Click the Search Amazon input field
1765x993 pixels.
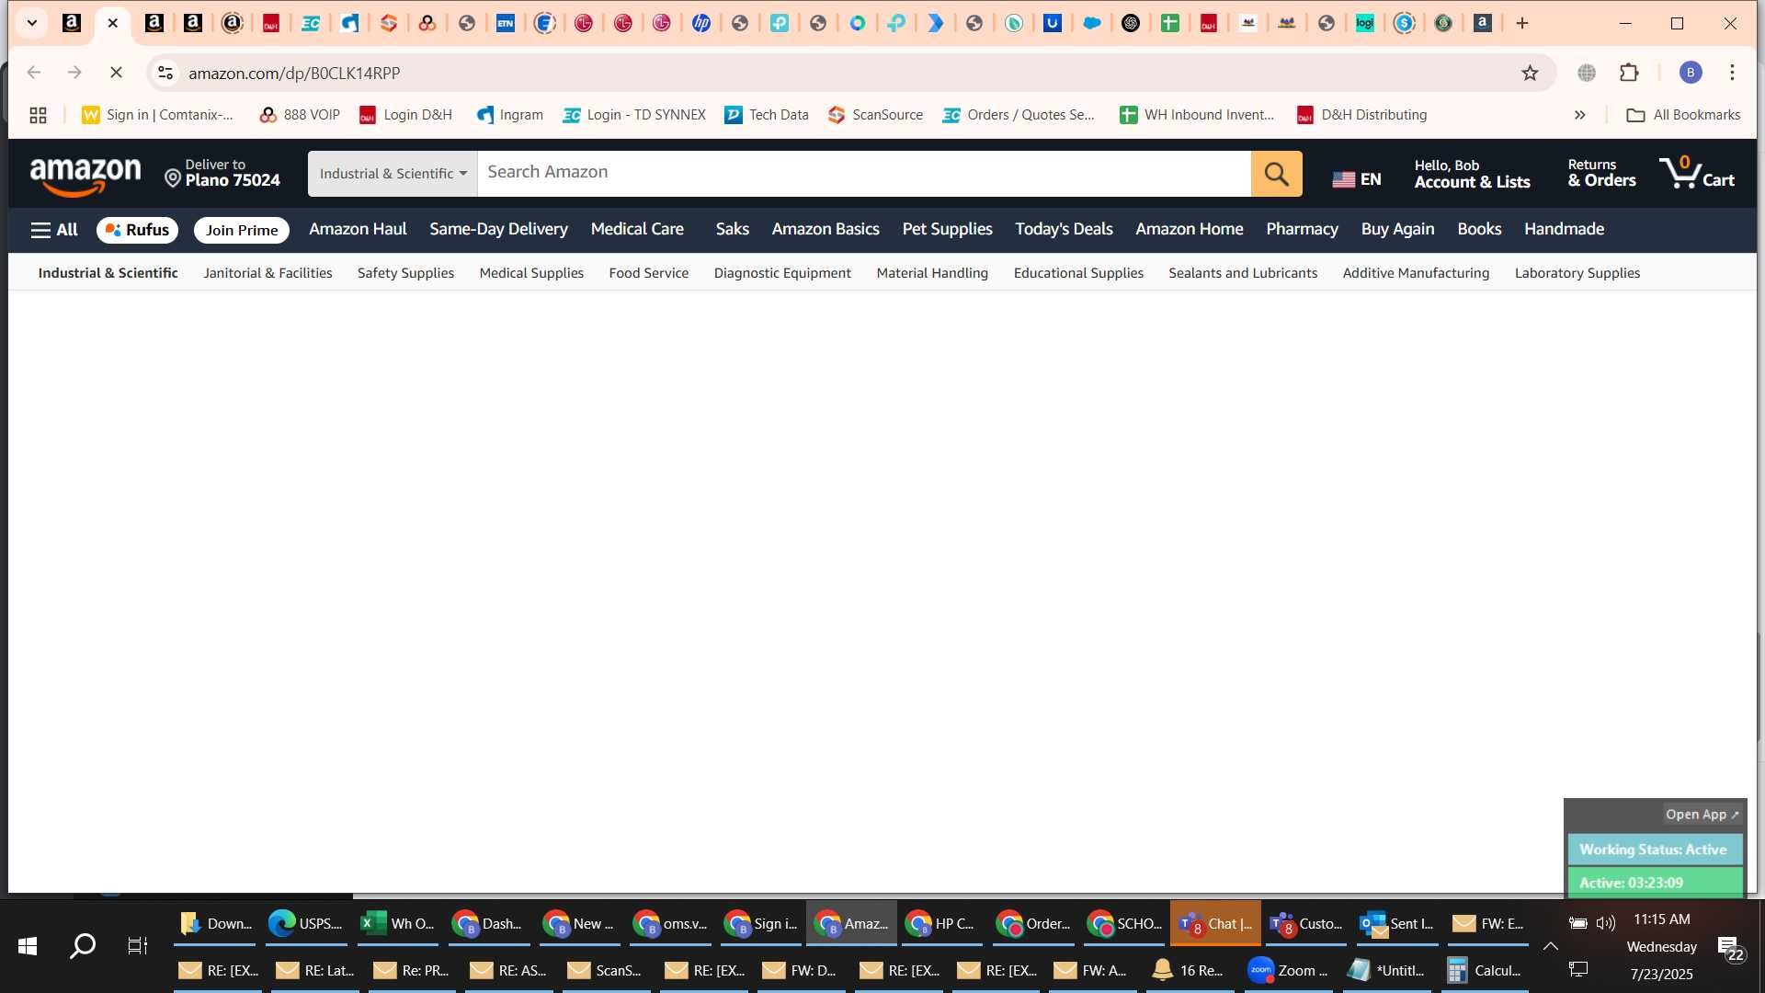pyautogui.click(x=864, y=173)
